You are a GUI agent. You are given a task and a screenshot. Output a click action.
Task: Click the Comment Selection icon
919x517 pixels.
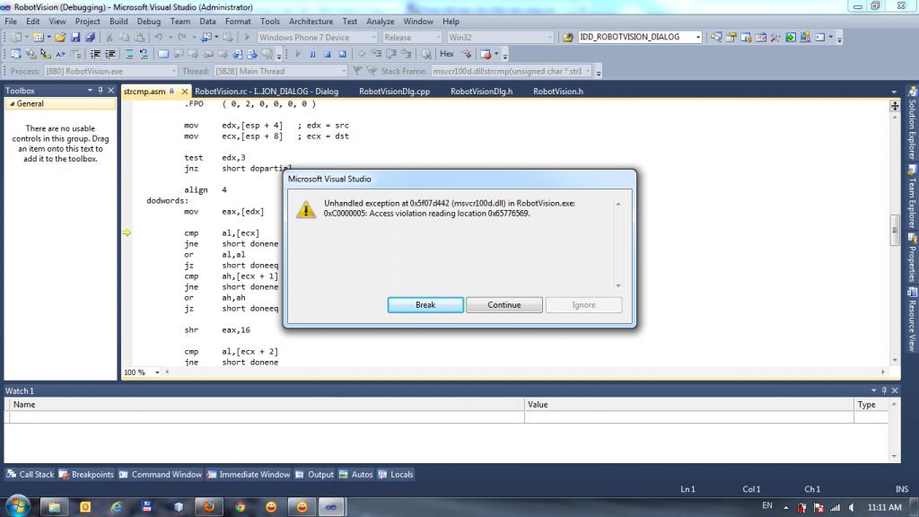(x=129, y=54)
